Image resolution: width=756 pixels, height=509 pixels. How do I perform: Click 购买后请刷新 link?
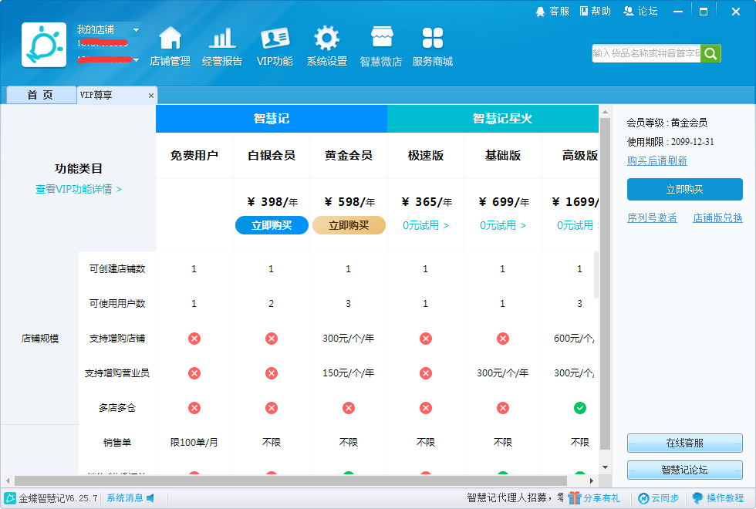[x=656, y=160]
